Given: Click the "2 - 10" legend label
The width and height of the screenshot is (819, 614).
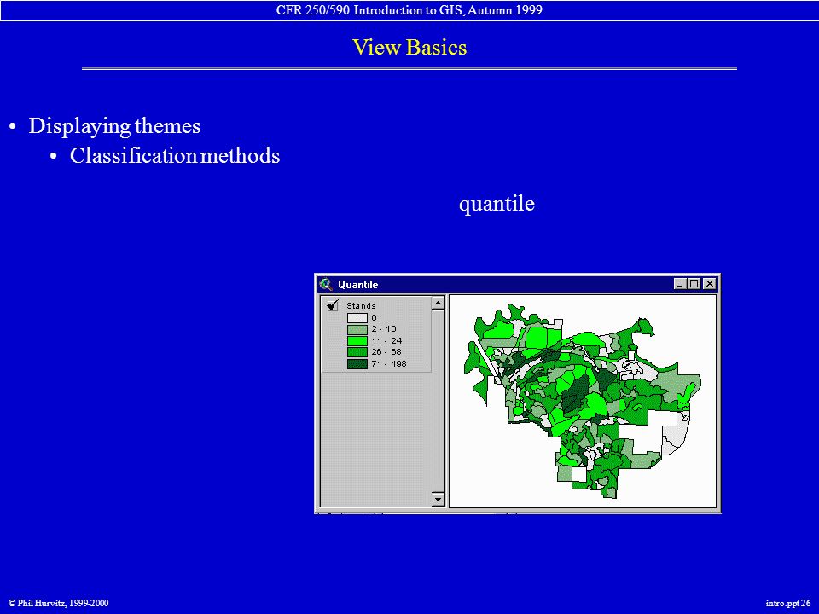Looking at the screenshot, I should [384, 329].
